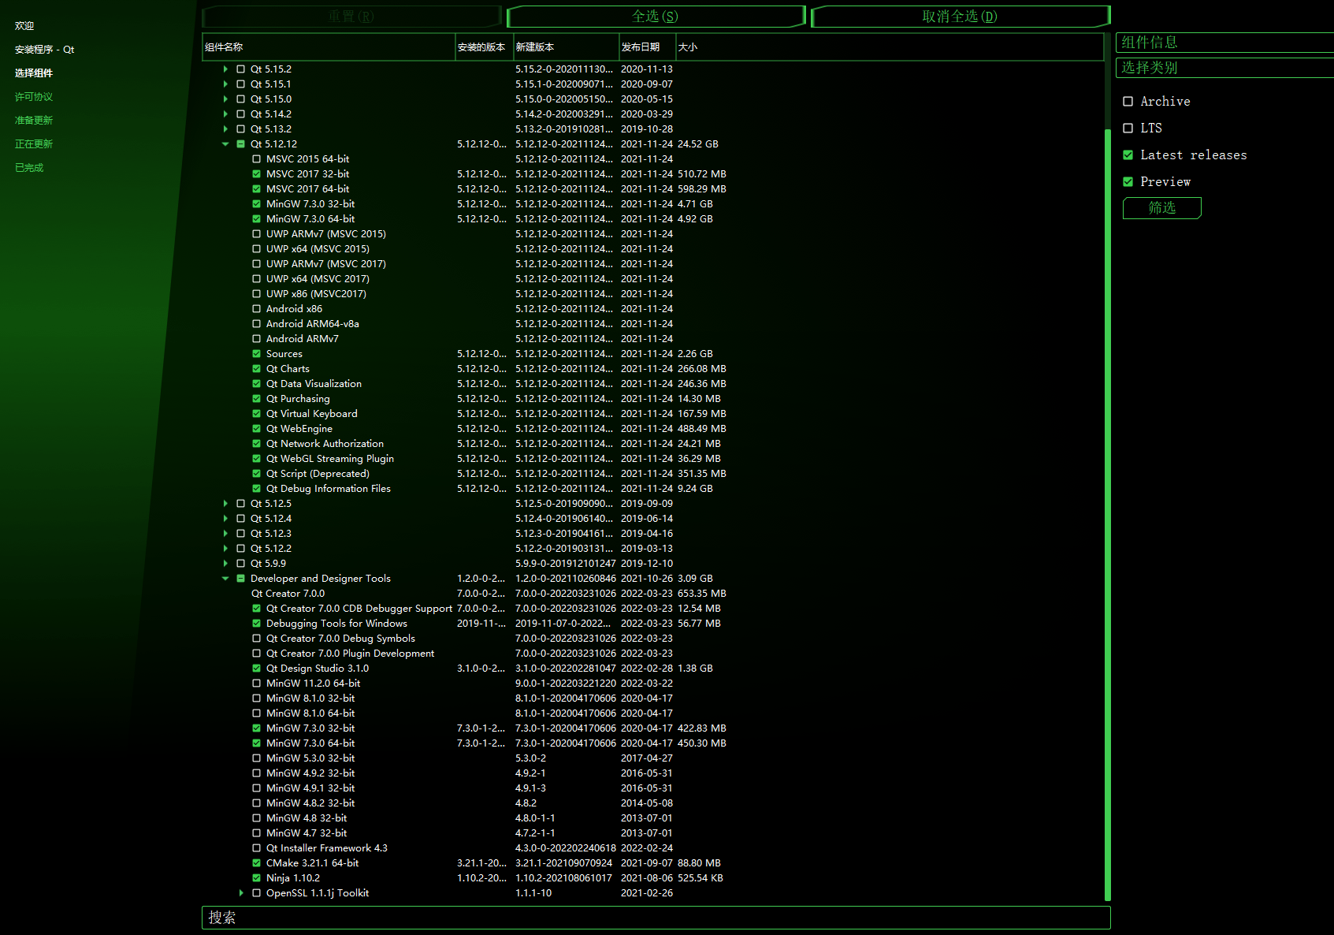This screenshot has height=935, width=1334.
Task: Uncheck the Sources component checkbox
Action: (x=256, y=354)
